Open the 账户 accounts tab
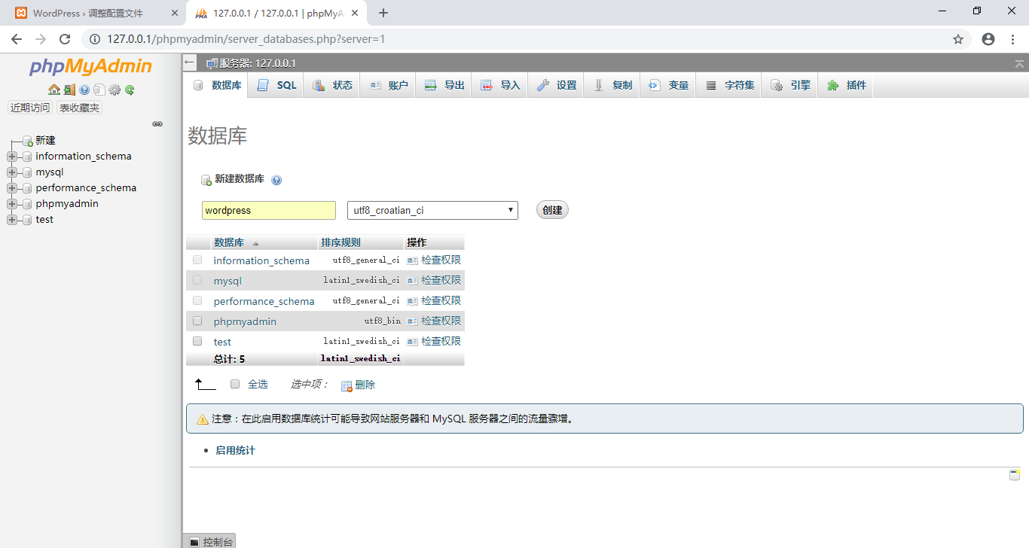 click(389, 86)
